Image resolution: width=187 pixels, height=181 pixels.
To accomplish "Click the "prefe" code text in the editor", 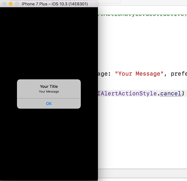I will 179,74.
